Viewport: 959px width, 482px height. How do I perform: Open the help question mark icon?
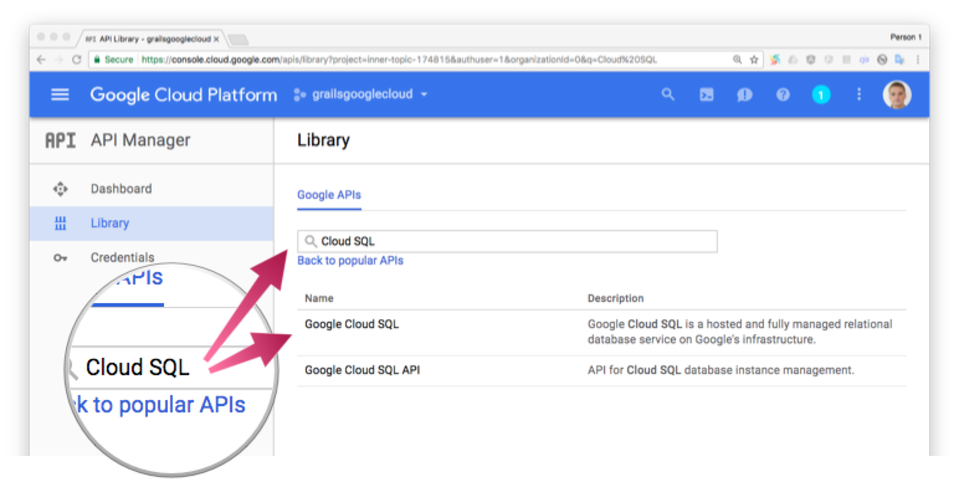[783, 94]
